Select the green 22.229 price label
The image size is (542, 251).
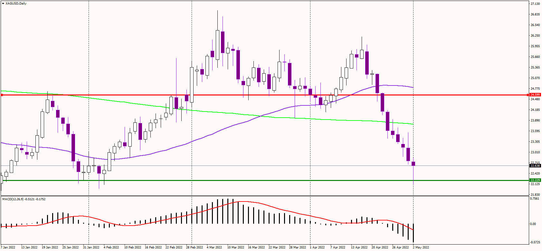point(535,180)
